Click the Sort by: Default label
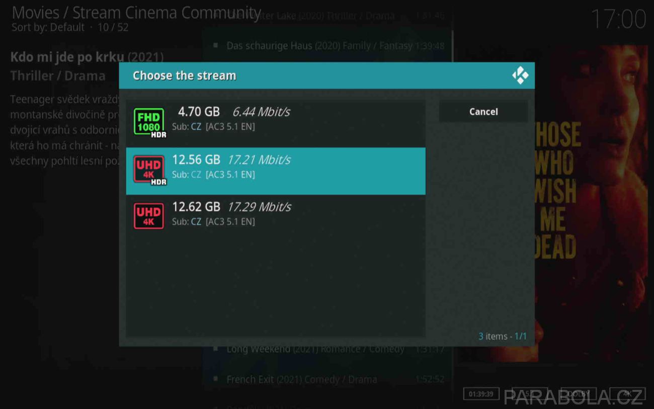654x409 pixels. click(x=48, y=27)
